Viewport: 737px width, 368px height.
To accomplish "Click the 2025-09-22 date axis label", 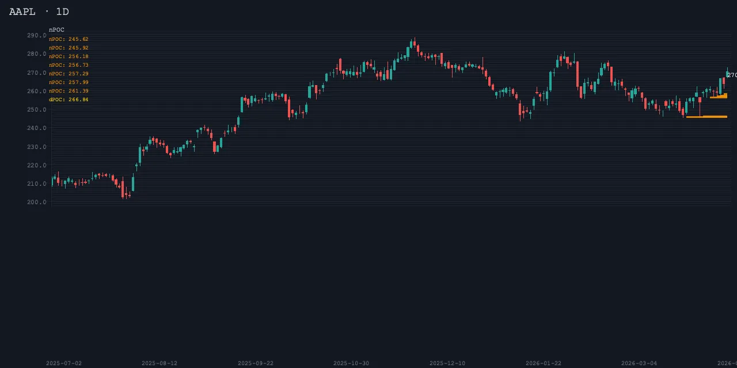I will coord(256,363).
